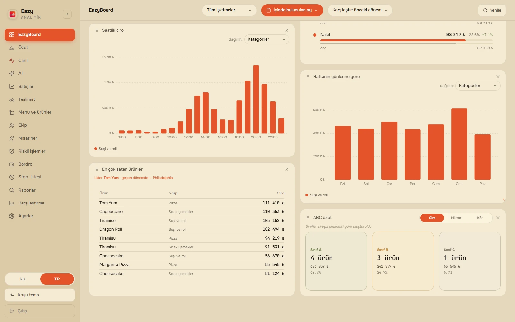This screenshot has height=322, width=515.
Task: Open the Sınıf A card
Action: (x=336, y=261)
